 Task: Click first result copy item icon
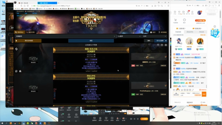click(16, 71)
